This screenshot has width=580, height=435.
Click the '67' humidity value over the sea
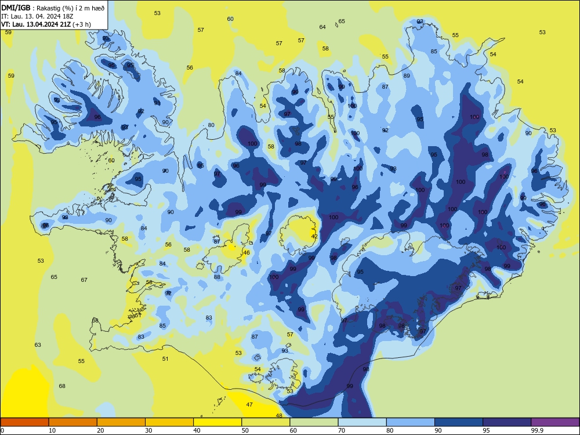tap(84, 280)
